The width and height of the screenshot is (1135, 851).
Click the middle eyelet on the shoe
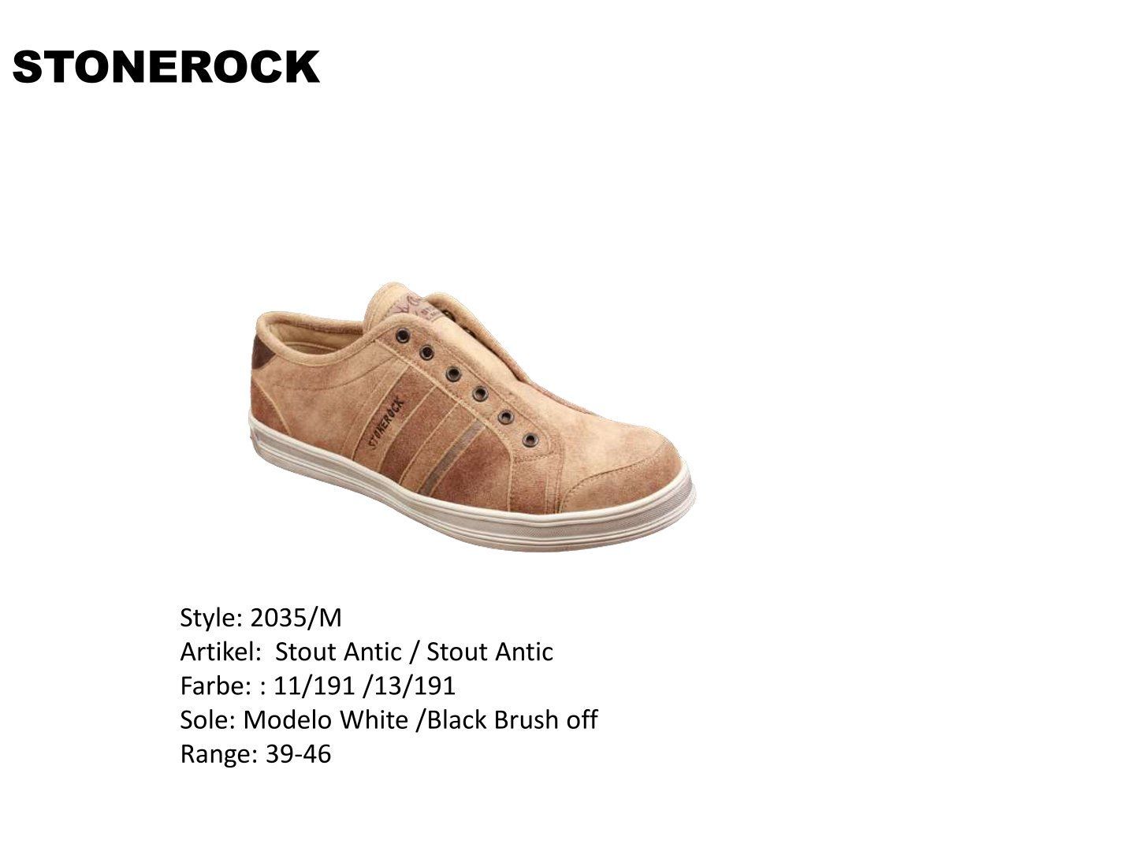coord(452,373)
